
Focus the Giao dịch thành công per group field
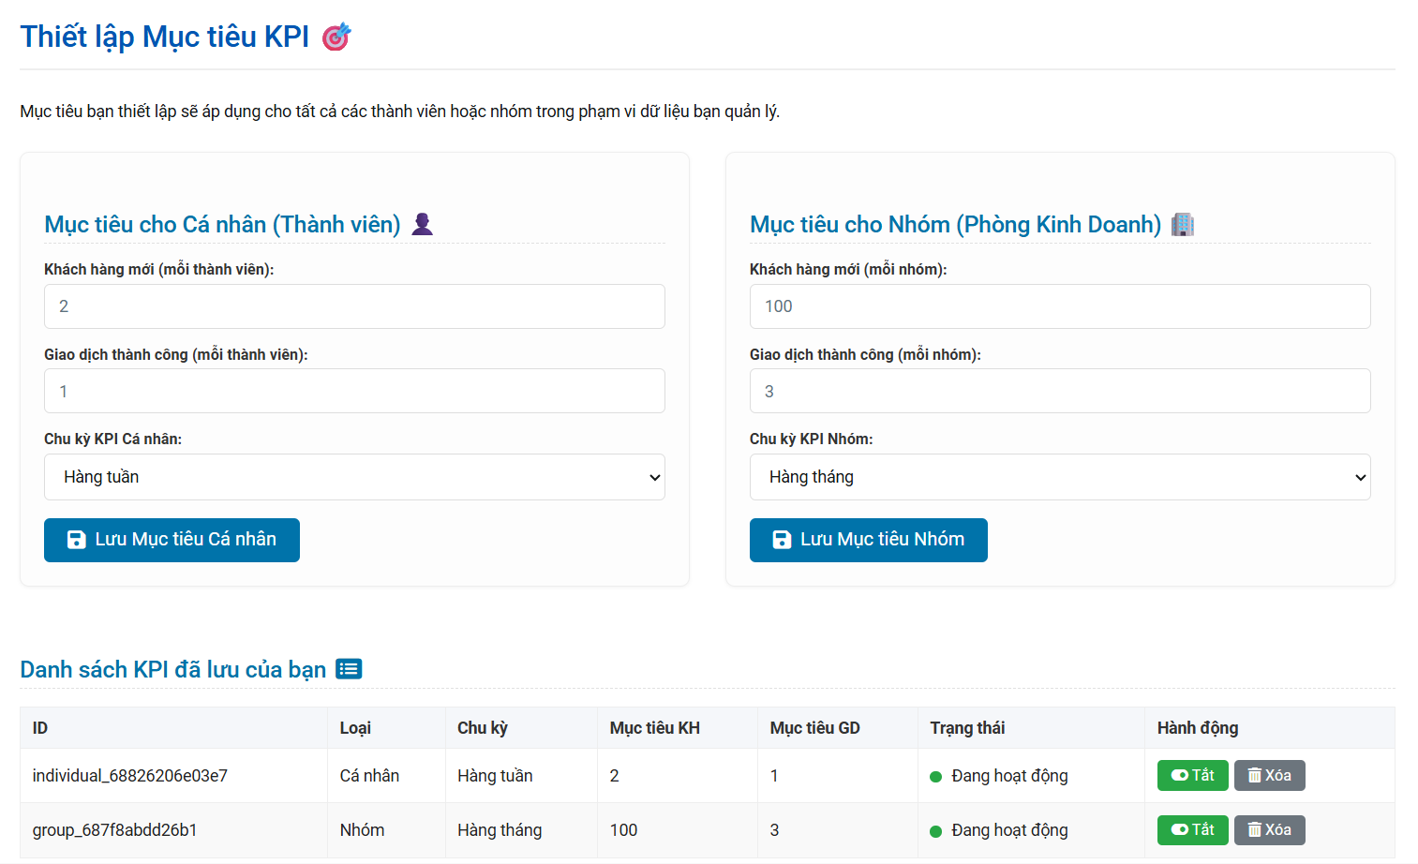click(1060, 391)
